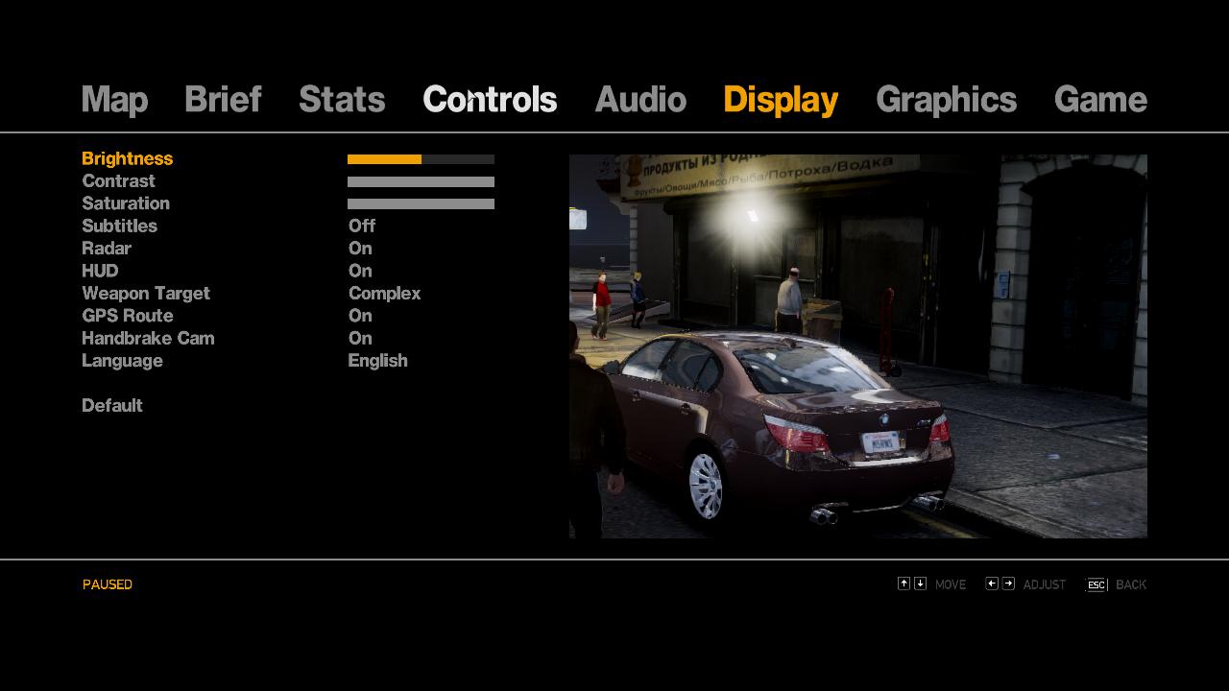Adjust the Contrast slider bar

point(421,181)
